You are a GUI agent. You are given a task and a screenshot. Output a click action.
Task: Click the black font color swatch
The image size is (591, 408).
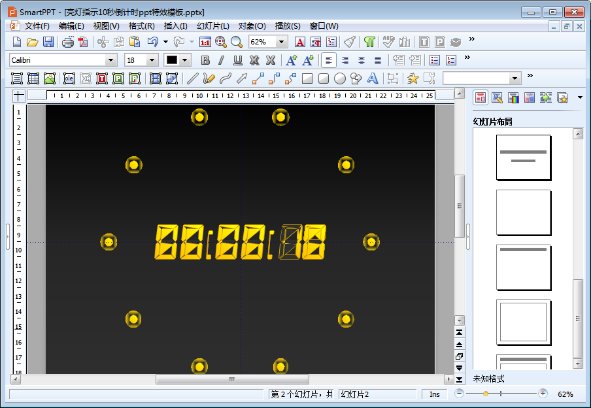pyautogui.click(x=172, y=60)
